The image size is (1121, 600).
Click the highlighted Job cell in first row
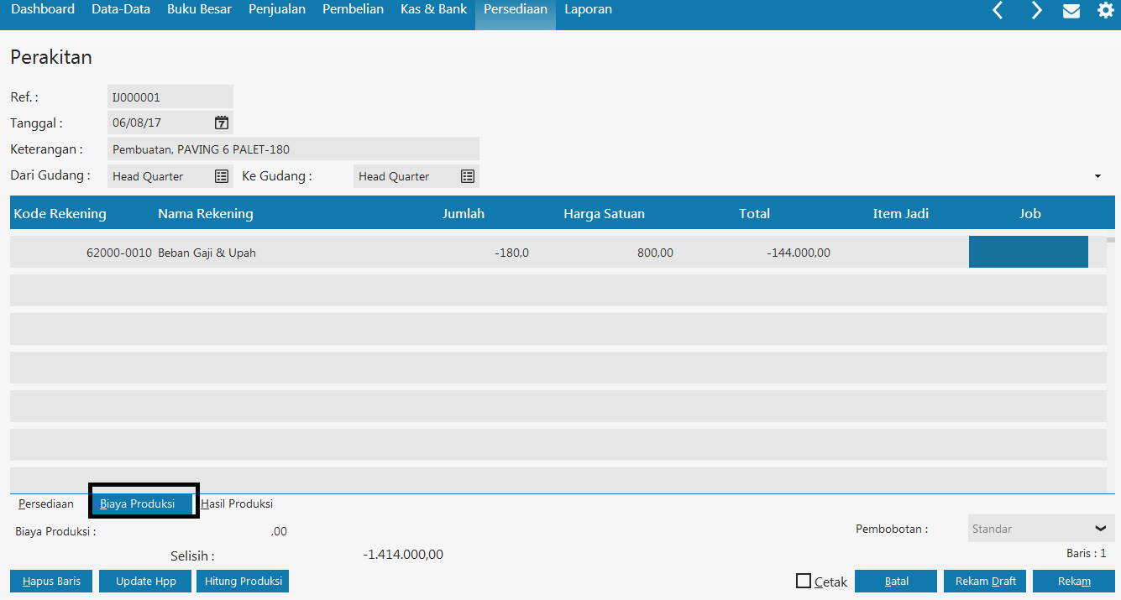[1028, 252]
